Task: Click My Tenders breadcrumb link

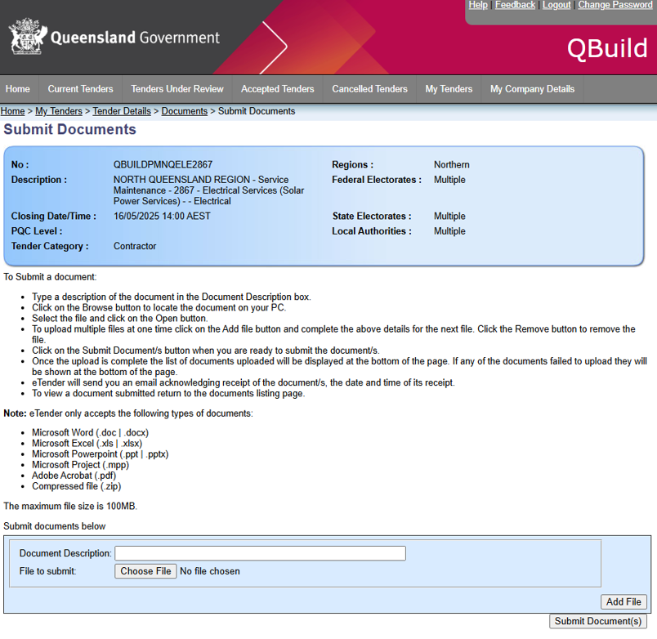Action: pyautogui.click(x=59, y=111)
